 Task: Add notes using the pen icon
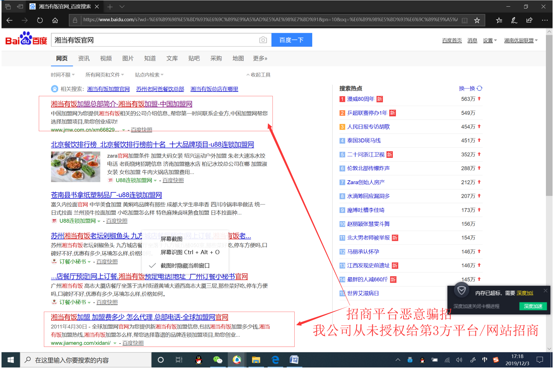pyautogui.click(x=514, y=20)
